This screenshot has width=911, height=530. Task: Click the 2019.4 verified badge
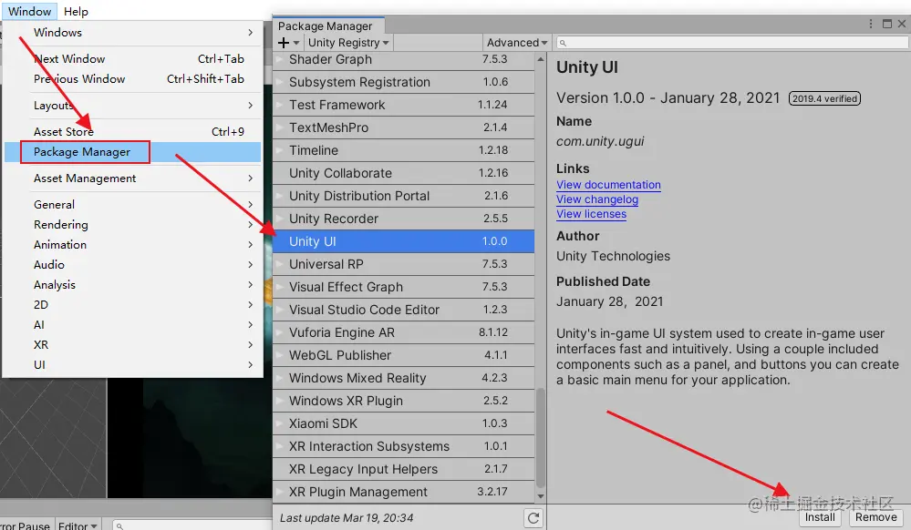pos(824,98)
